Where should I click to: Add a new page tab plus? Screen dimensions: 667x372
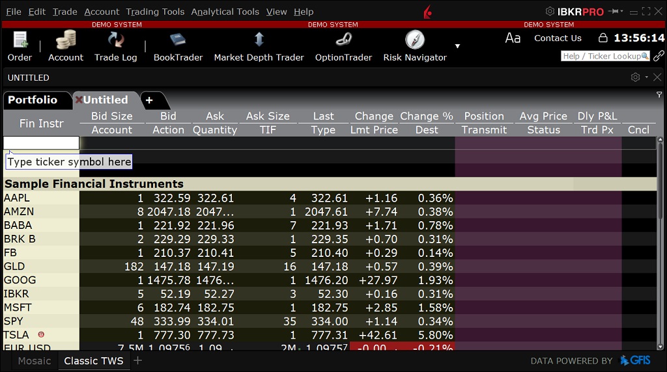(149, 100)
